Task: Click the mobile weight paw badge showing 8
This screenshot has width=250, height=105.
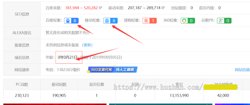Action: (x=110, y=21)
